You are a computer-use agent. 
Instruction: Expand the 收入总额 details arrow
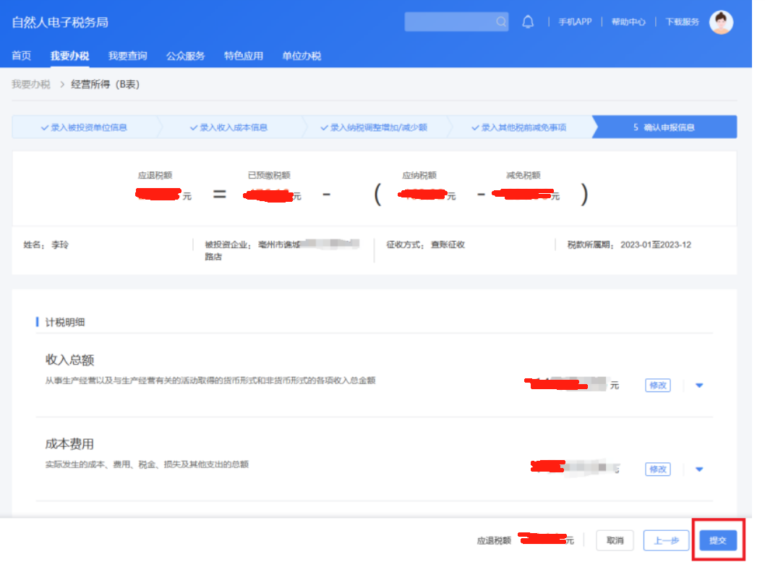pos(699,386)
